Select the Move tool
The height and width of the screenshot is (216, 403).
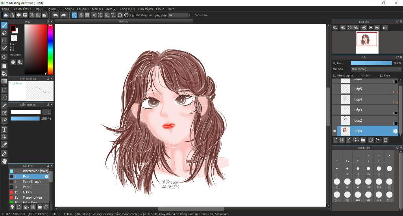click(x=4, y=57)
